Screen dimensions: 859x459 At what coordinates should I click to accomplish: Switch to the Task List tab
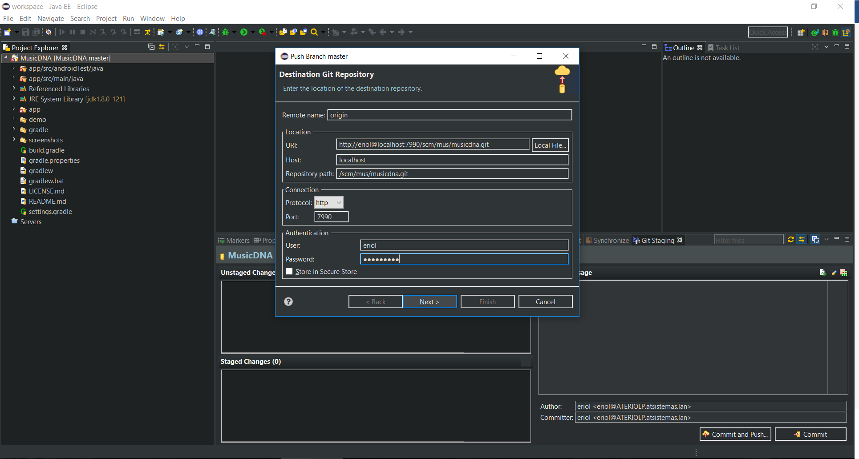point(724,48)
